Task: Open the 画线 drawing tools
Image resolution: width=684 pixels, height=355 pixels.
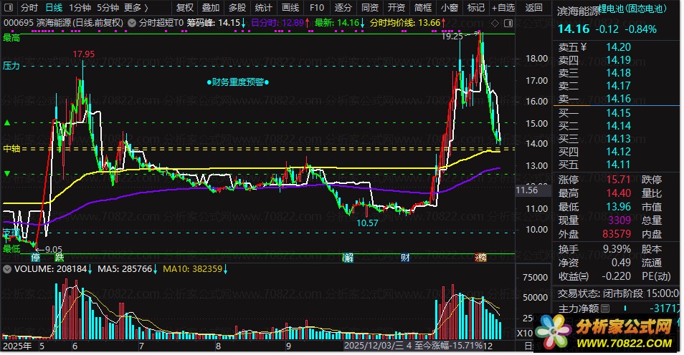Action: [x=290, y=7]
